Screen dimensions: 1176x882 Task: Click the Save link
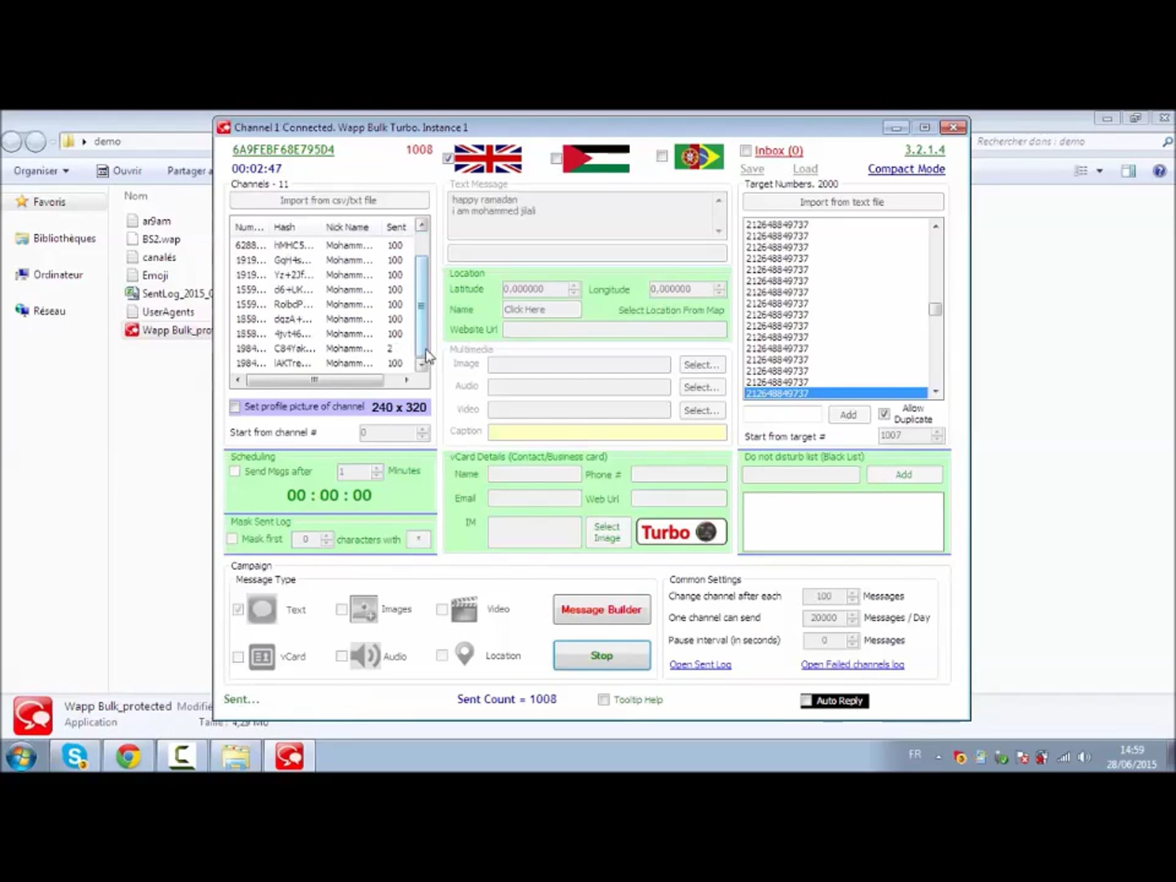(x=752, y=169)
